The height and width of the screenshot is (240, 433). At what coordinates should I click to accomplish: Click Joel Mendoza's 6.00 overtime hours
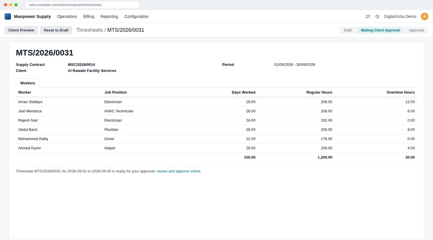(x=411, y=111)
